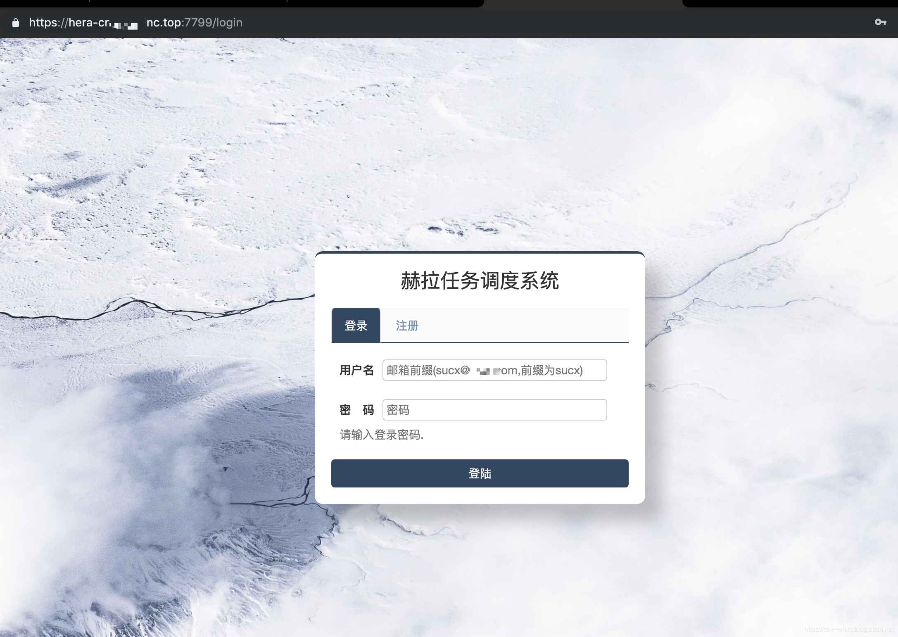This screenshot has width=898, height=637.
Task: Click the 密 码 field label
Action: coord(356,410)
